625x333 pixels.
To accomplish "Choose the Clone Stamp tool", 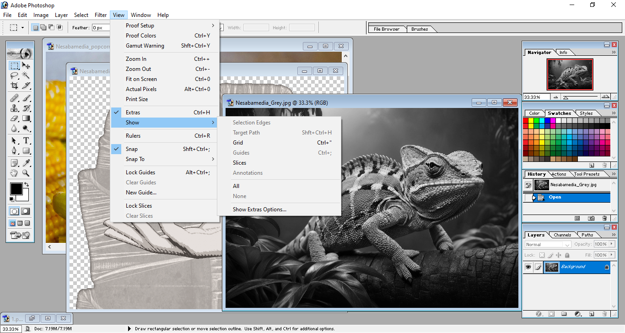I will coord(15,108).
